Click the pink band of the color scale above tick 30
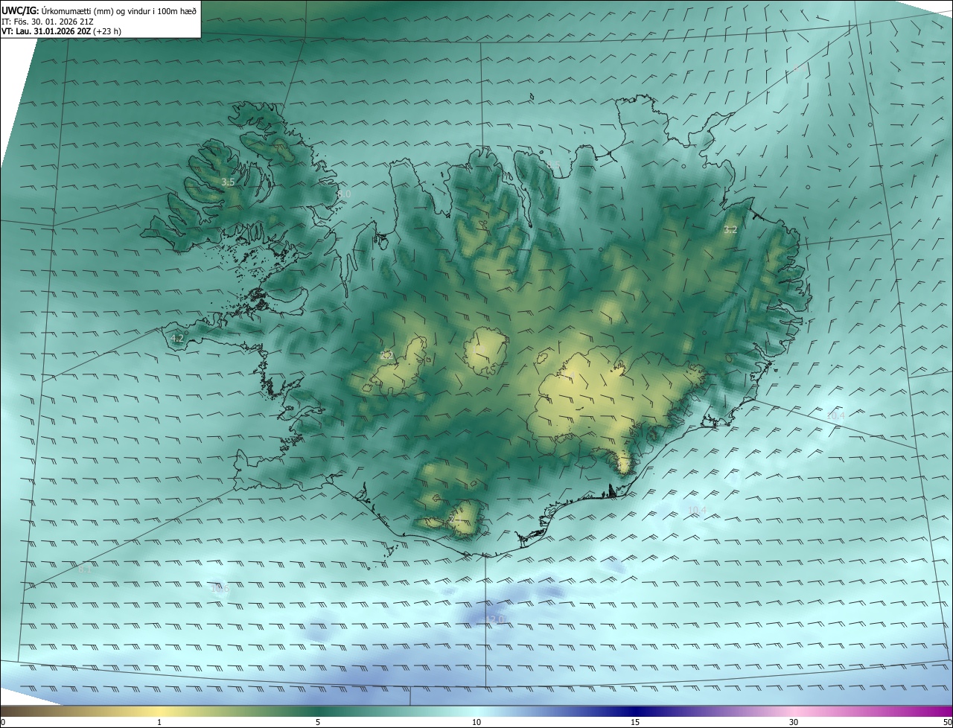953x728 pixels. tap(794, 711)
